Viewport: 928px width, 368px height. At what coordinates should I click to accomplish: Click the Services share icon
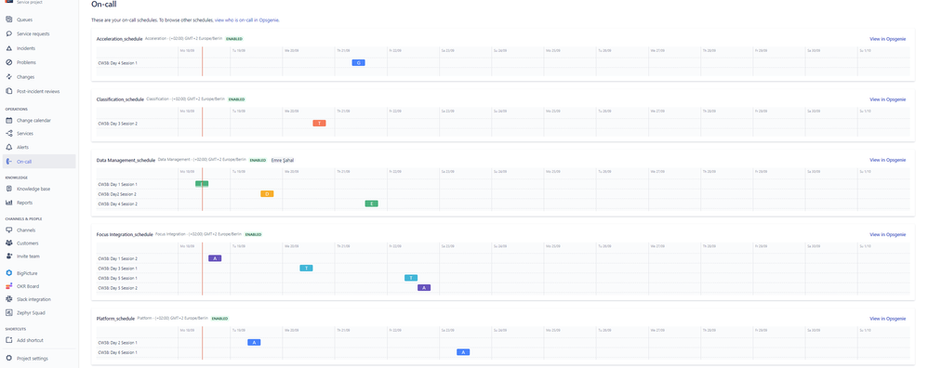(9, 134)
